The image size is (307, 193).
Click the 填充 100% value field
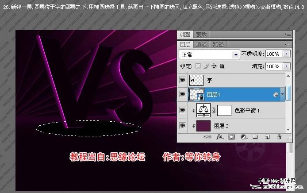(x=274, y=66)
